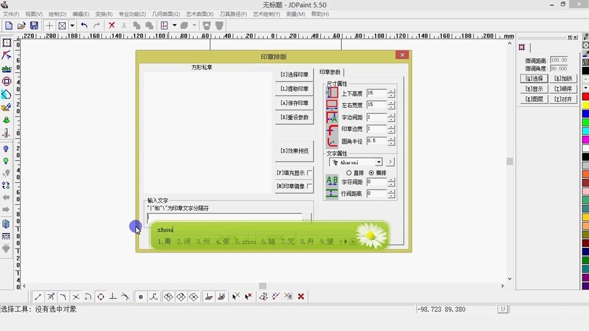
Task: Click the New document icon
Action: click(8, 25)
